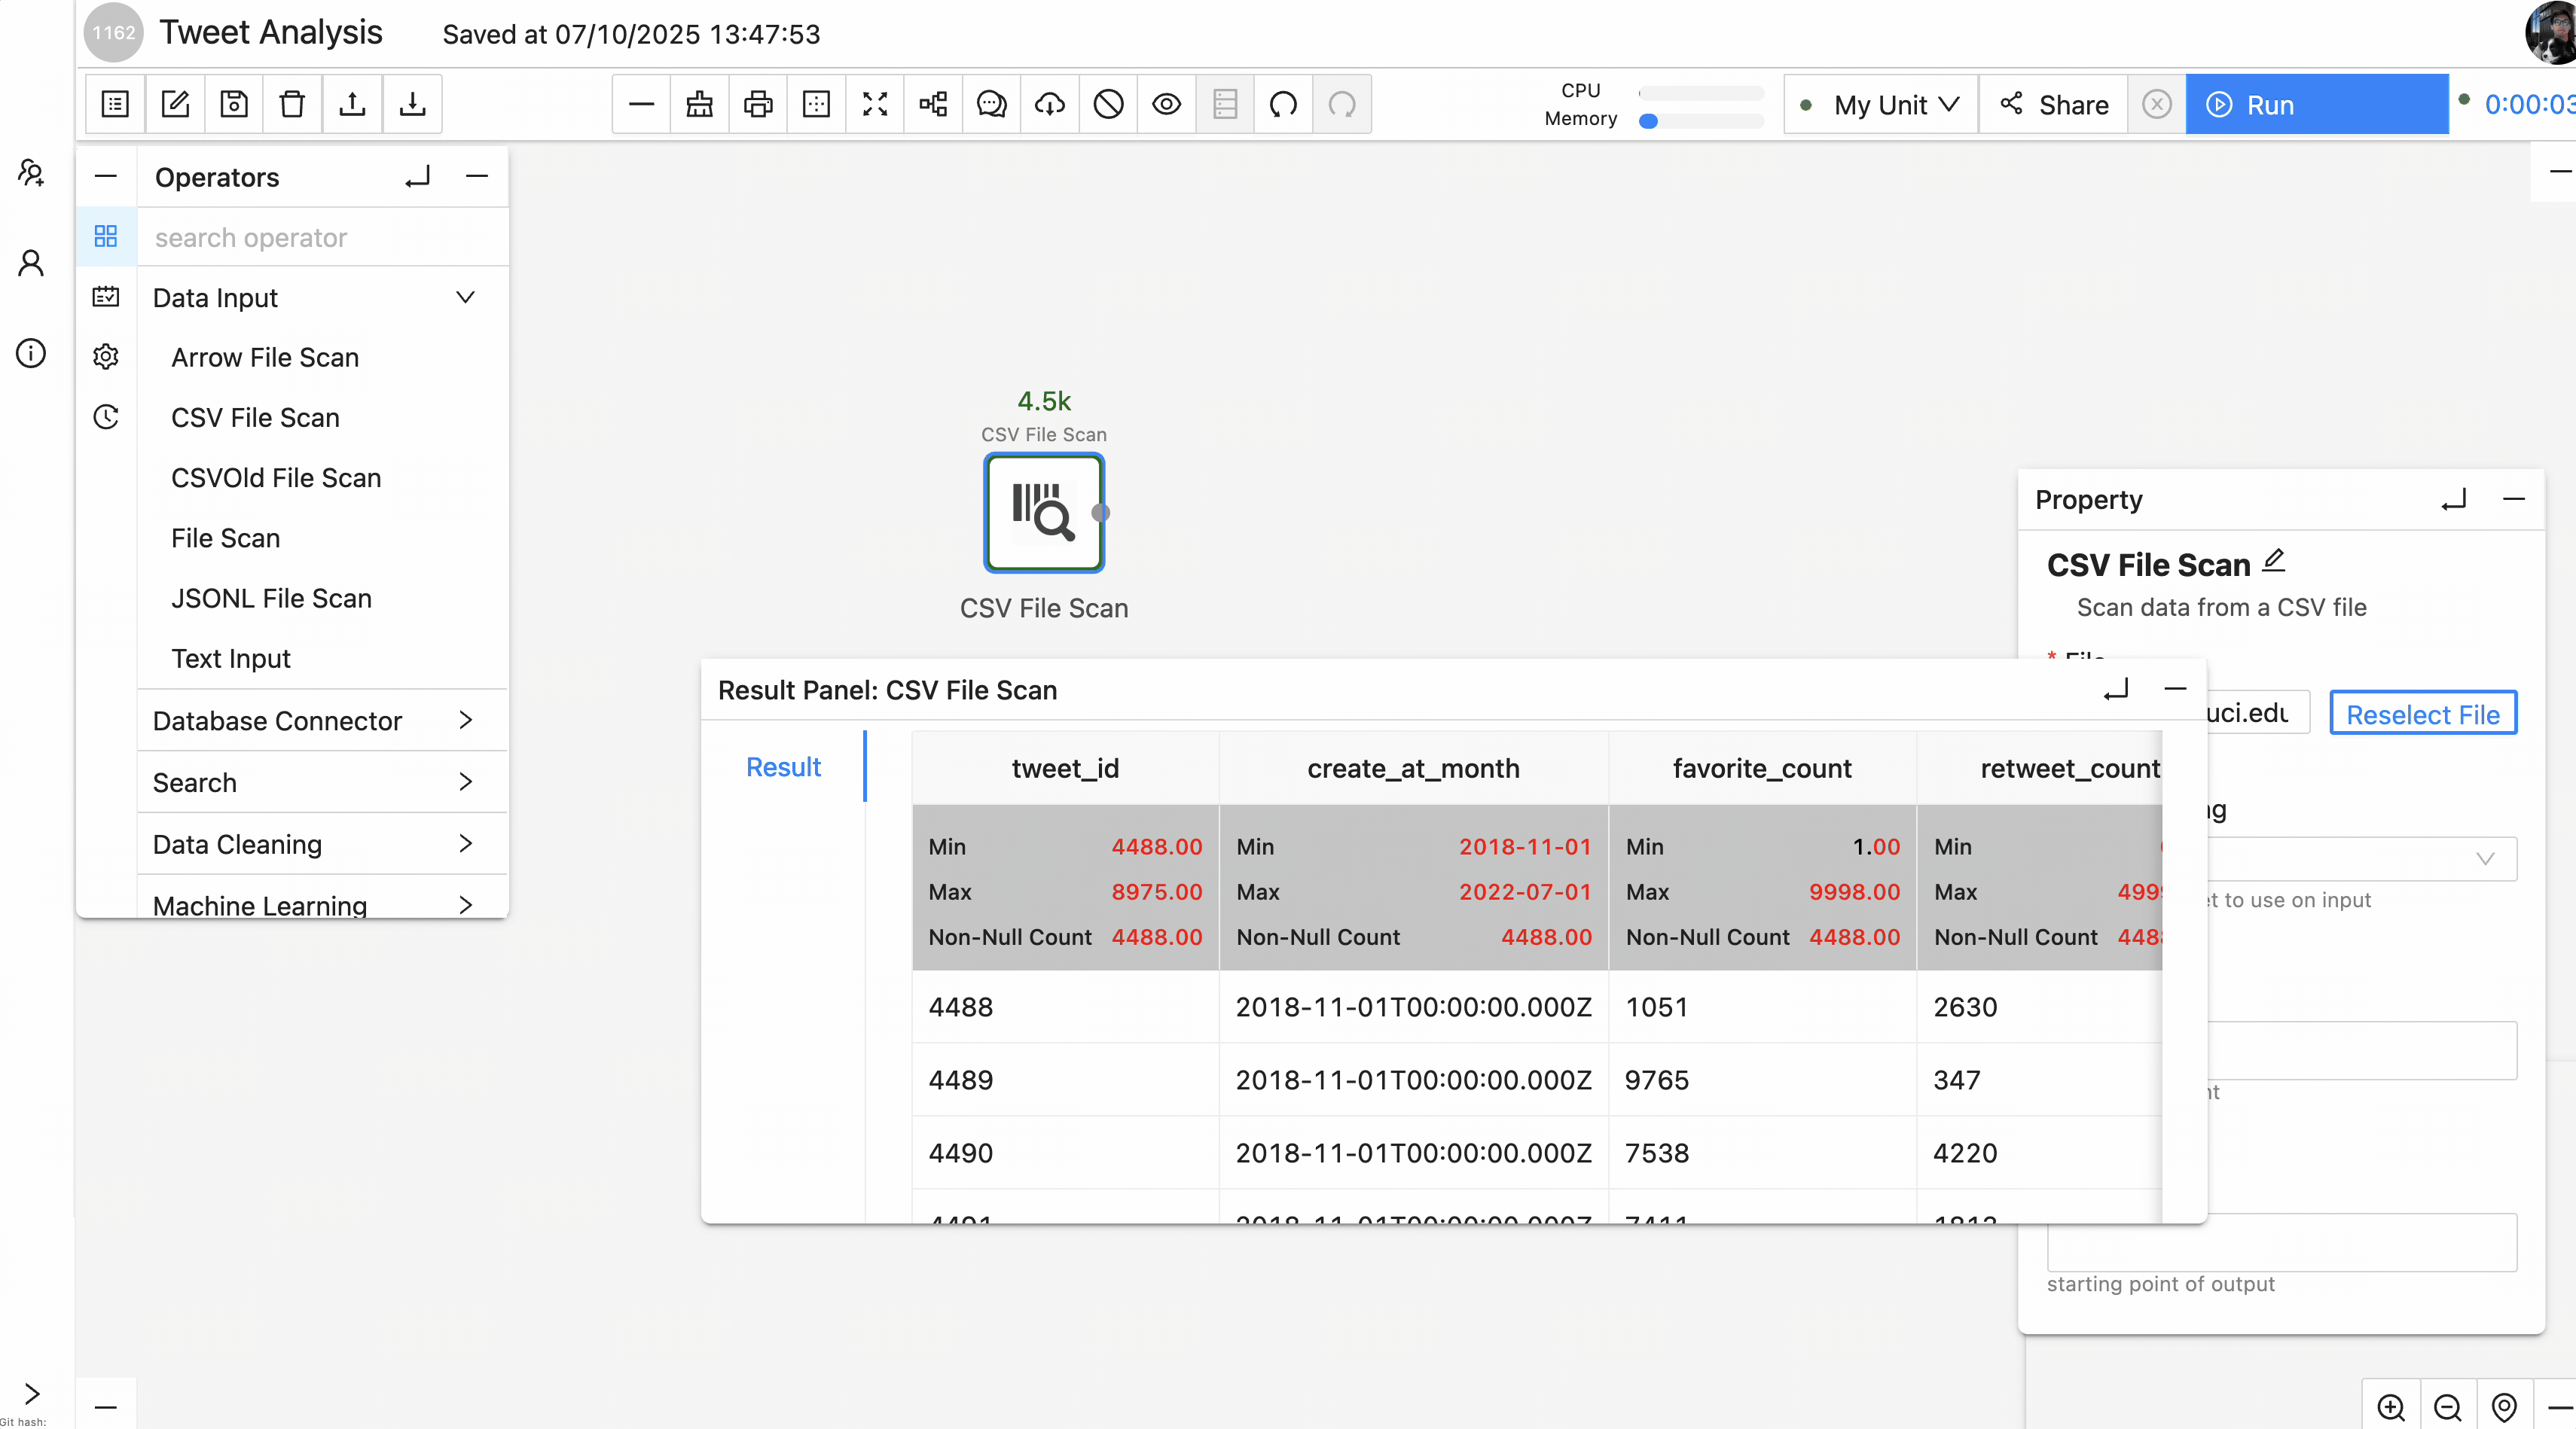This screenshot has width=2576, height=1429.
Task: Expand the Database Connector category
Action: [322, 720]
